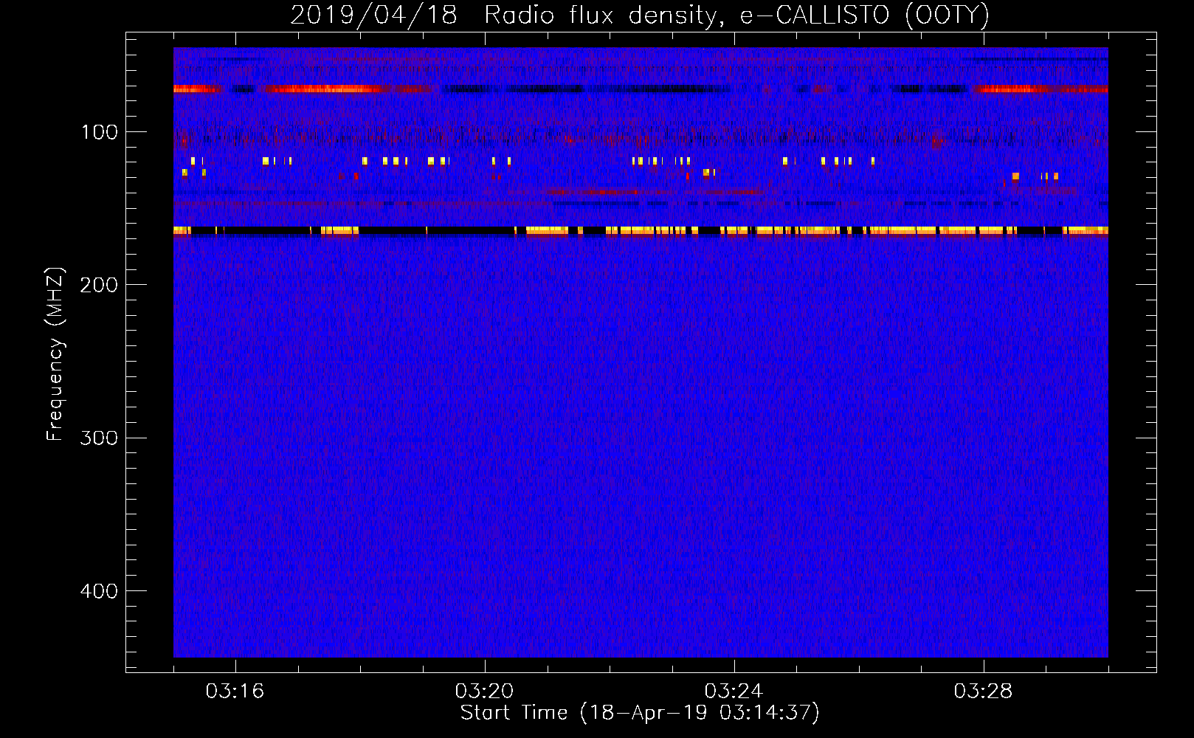Click the "03:24" time tick label

click(x=734, y=691)
